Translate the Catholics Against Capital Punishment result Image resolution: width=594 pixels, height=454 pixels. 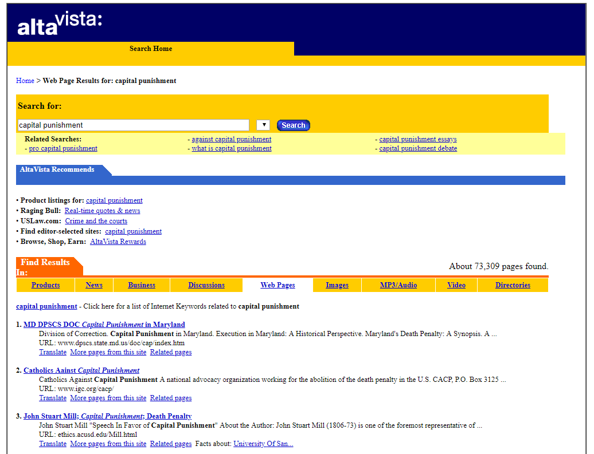53,398
